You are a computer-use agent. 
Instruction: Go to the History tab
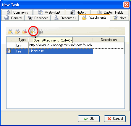[x=78, y=12]
